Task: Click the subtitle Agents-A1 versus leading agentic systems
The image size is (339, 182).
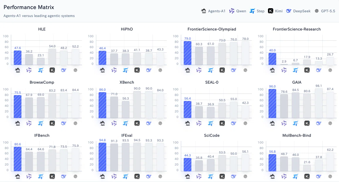Action: [39, 16]
